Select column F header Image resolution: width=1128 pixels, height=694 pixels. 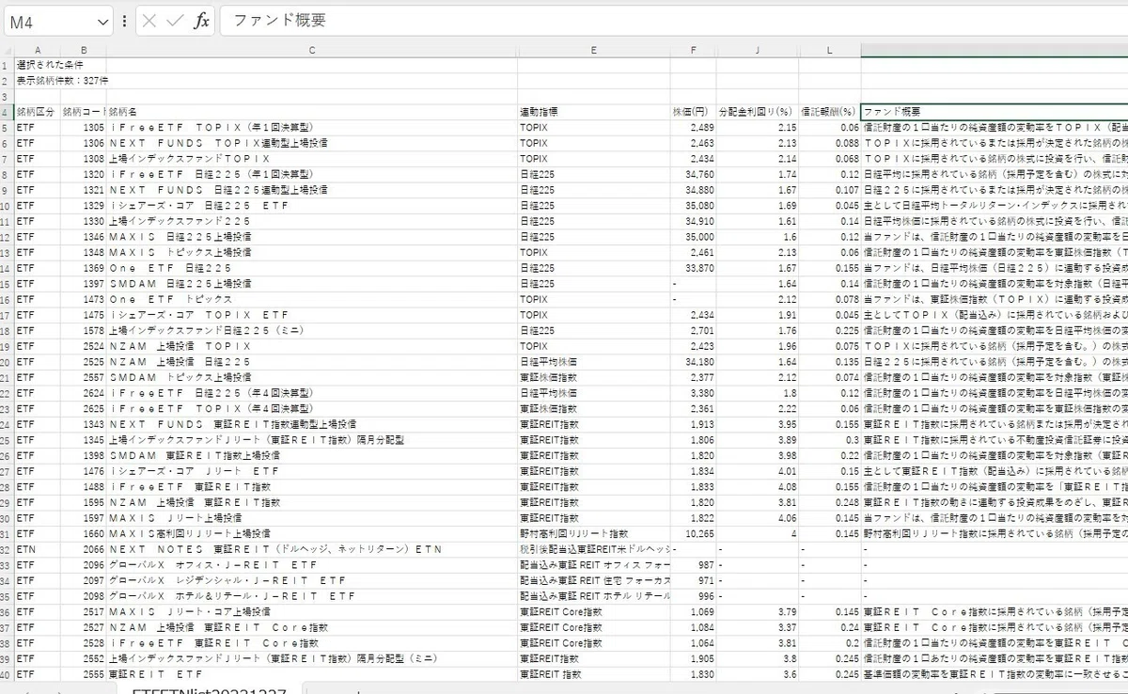pos(695,49)
